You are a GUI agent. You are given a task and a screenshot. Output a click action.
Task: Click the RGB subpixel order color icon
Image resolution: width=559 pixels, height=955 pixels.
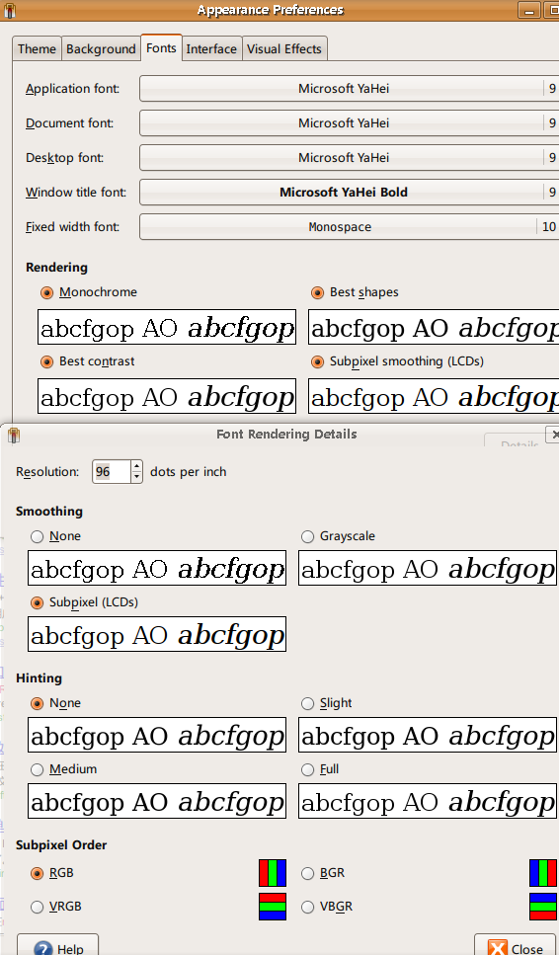point(273,873)
